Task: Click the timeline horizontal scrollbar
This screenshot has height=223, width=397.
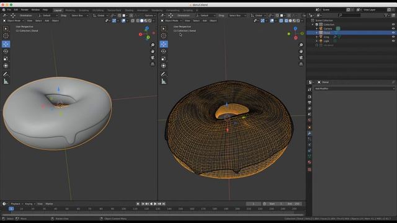Action: click(153, 214)
